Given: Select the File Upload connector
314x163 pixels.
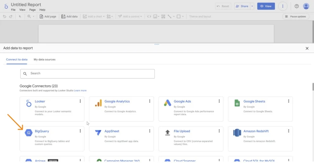Looking at the screenshot, I should pyautogui.click(x=191, y=139).
